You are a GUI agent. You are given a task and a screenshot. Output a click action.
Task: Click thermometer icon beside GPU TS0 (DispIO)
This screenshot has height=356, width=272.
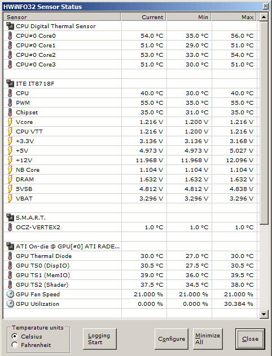[x=10, y=265]
